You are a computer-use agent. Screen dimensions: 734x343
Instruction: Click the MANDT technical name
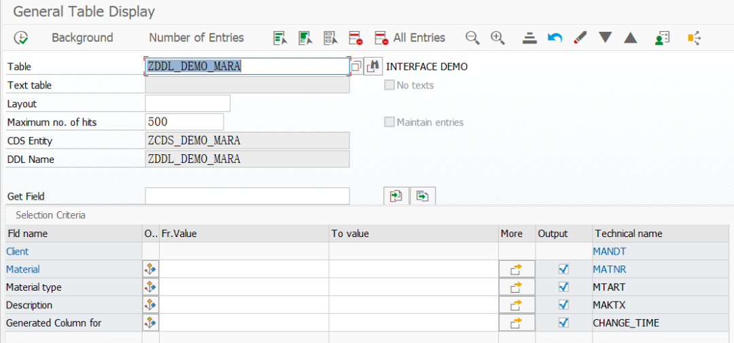click(609, 251)
